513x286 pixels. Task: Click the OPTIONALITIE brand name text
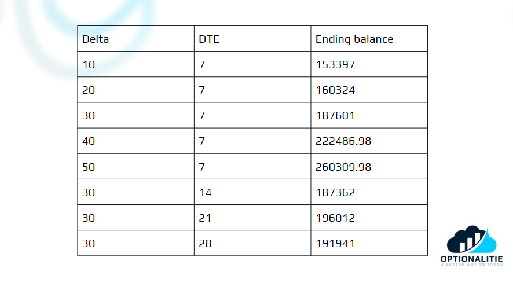pyautogui.click(x=471, y=259)
